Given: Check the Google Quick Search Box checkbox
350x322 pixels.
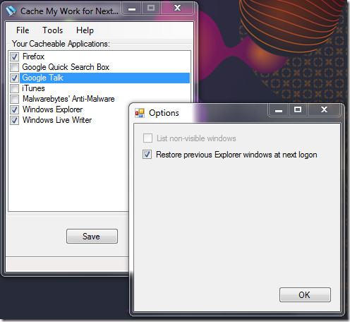Looking at the screenshot, I should pos(14,67).
